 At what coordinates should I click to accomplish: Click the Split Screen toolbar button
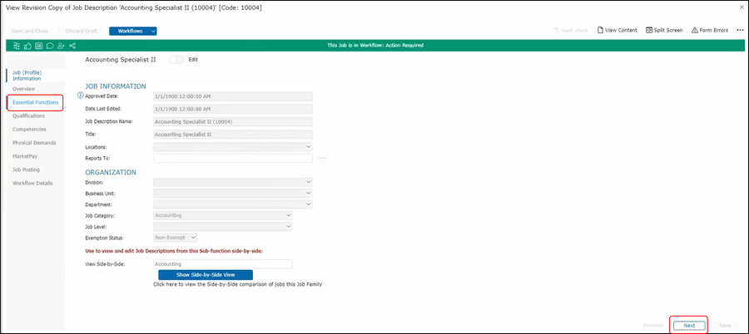coord(663,30)
